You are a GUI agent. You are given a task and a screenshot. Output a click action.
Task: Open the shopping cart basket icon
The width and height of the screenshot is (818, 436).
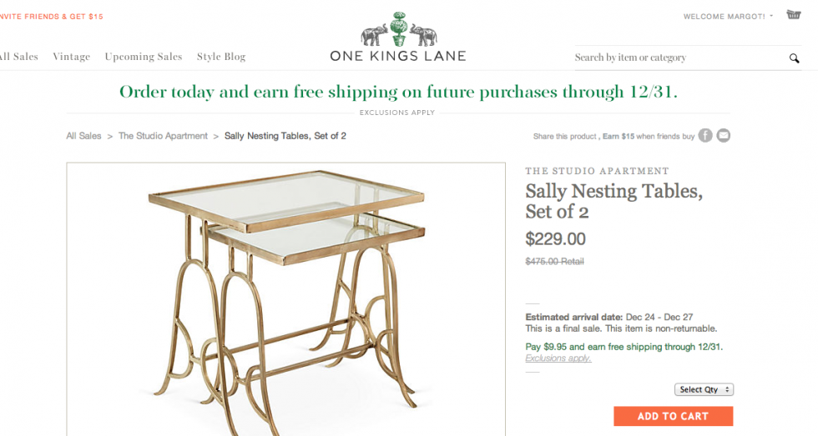click(x=793, y=15)
